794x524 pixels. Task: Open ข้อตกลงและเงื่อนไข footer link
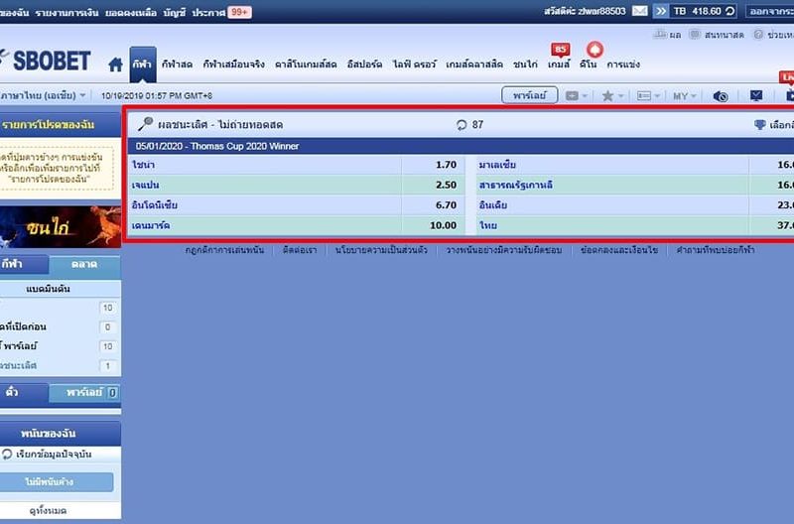click(618, 250)
